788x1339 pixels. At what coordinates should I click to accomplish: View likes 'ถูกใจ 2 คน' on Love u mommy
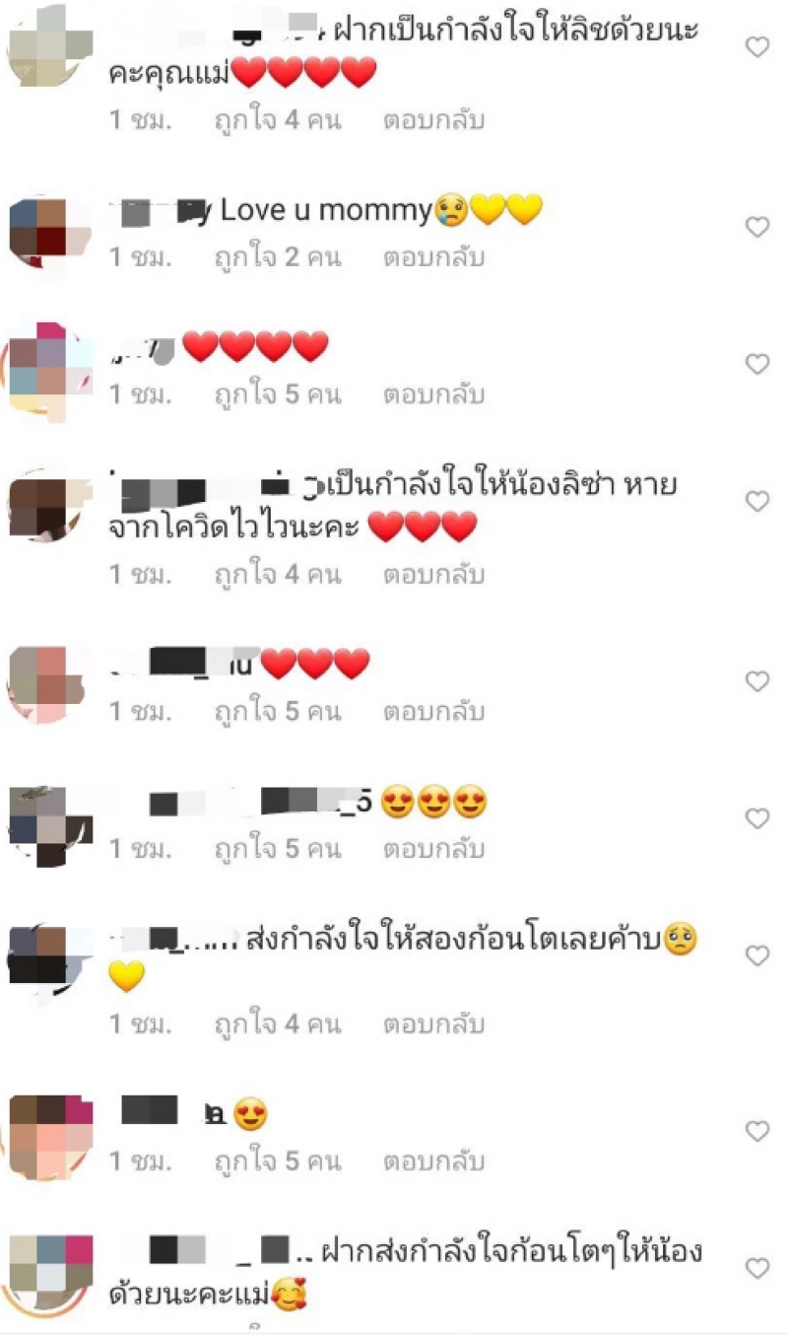[x=278, y=258]
